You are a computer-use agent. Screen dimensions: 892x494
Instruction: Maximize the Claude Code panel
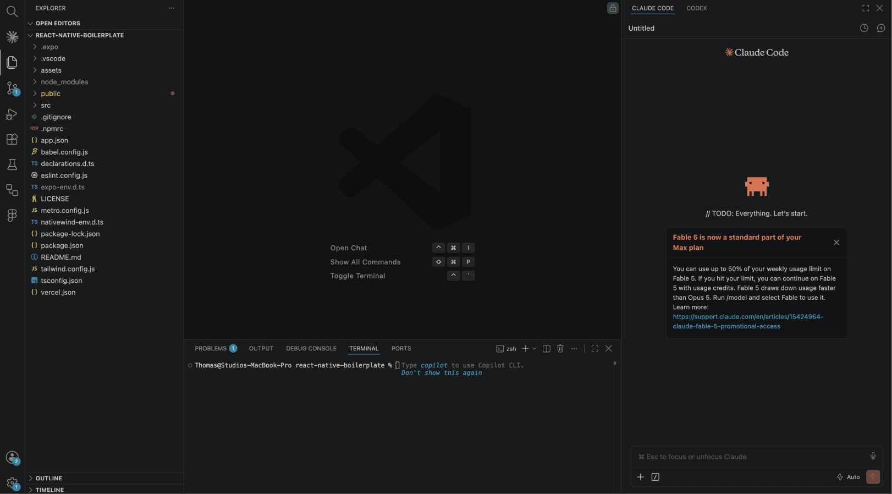pos(866,8)
